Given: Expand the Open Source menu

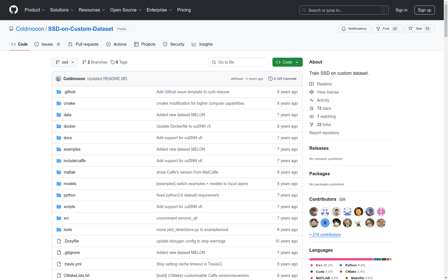Looking at the screenshot, I should pos(126,10).
